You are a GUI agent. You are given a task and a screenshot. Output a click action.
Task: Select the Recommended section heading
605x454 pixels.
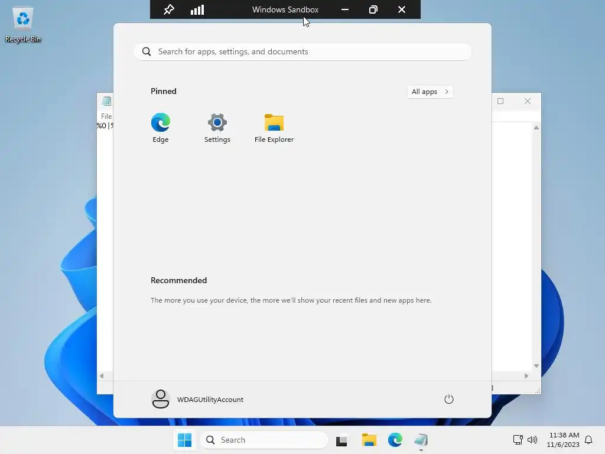[178, 280]
